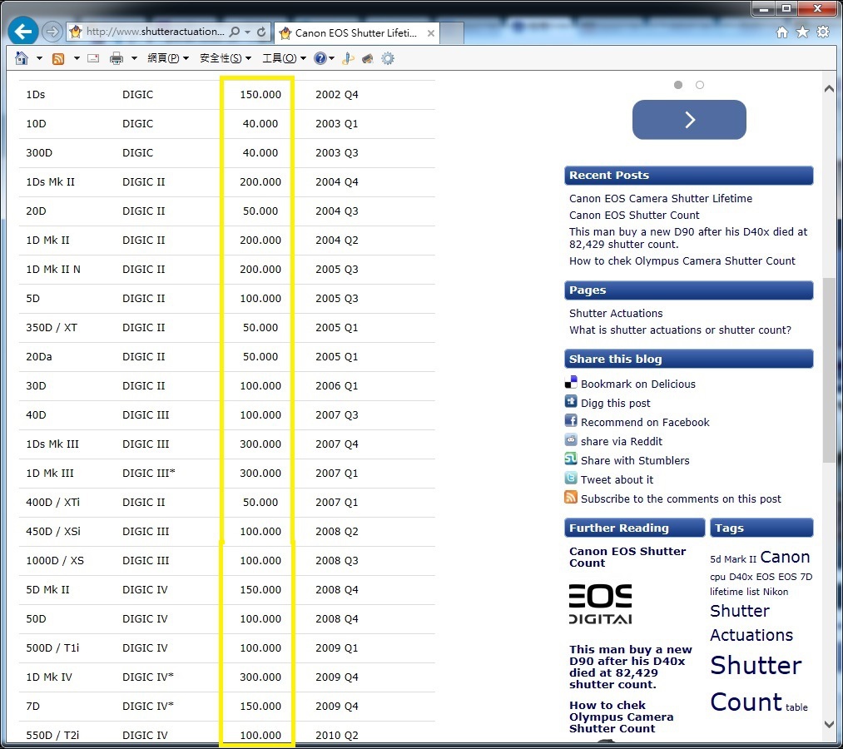Open the Home page toolbar icon
The height and width of the screenshot is (749, 843).
pos(22,58)
